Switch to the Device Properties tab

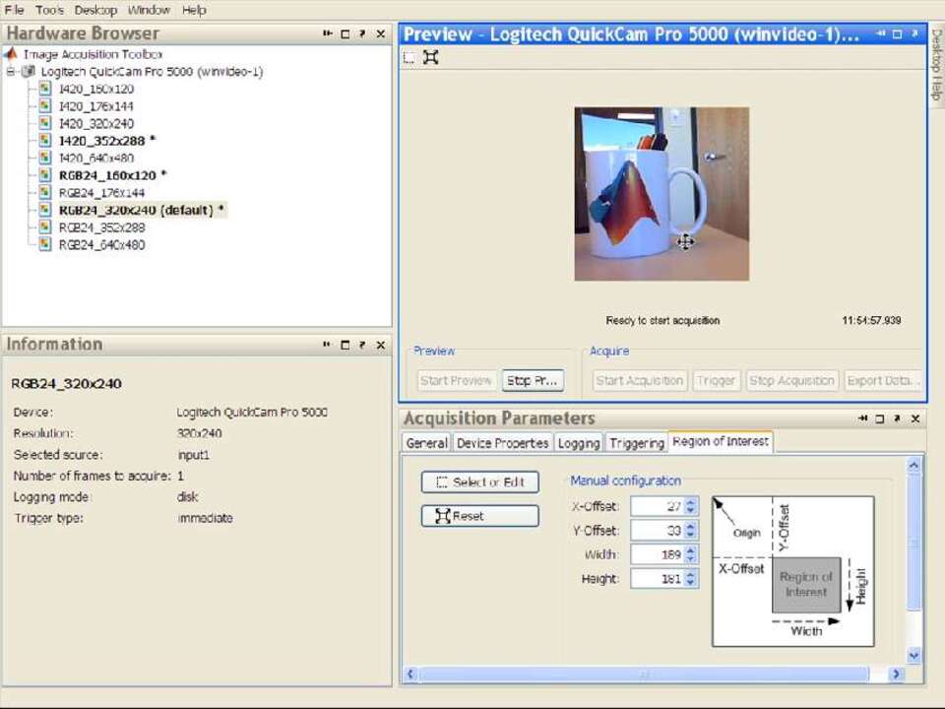tap(502, 443)
